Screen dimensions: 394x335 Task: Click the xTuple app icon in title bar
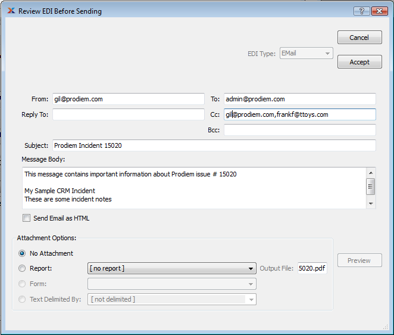point(11,11)
